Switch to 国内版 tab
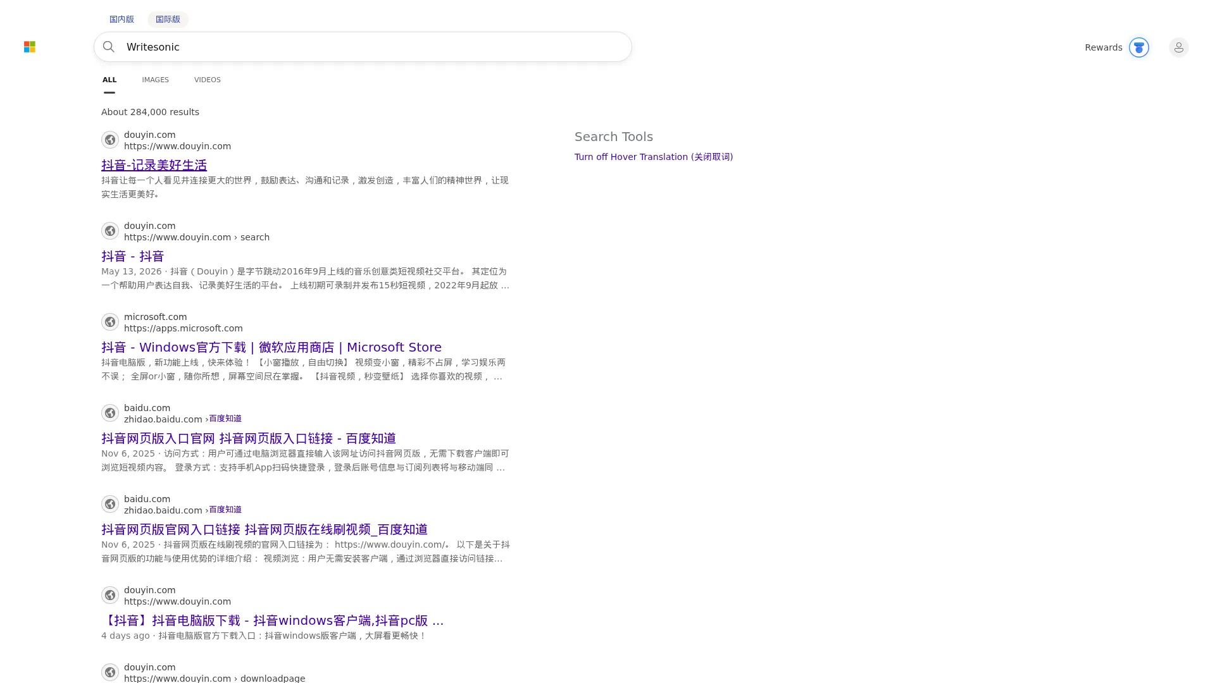 [121, 19]
